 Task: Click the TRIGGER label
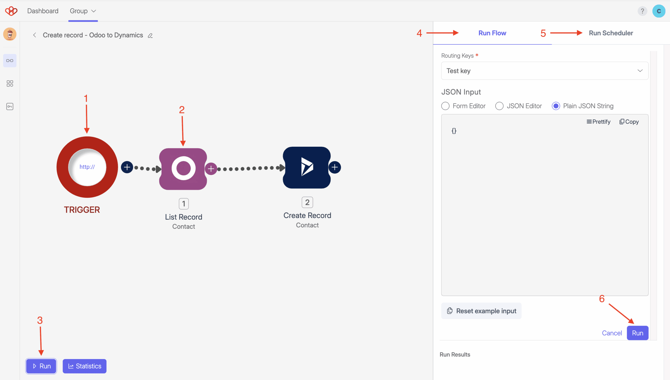click(82, 210)
